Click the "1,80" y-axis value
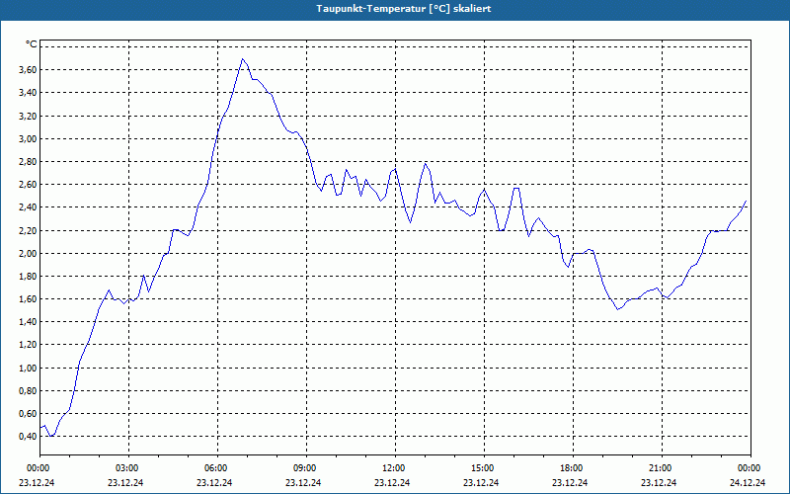 (x=28, y=277)
